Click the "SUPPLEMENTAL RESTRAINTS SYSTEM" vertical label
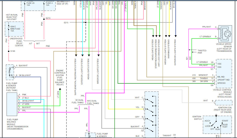 click(75, 77)
